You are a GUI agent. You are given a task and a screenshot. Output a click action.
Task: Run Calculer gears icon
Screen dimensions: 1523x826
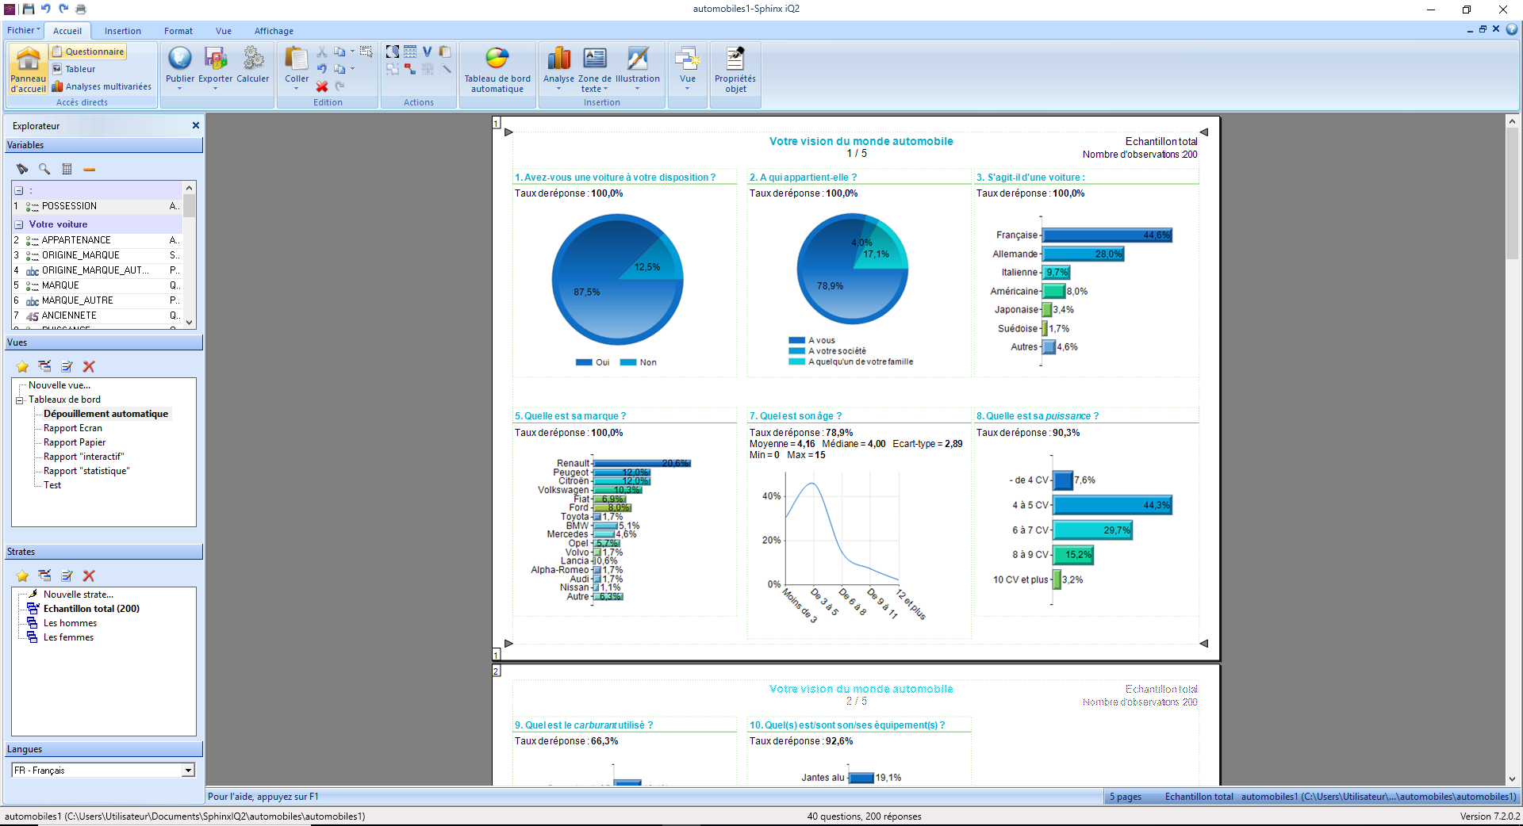pyautogui.click(x=253, y=58)
